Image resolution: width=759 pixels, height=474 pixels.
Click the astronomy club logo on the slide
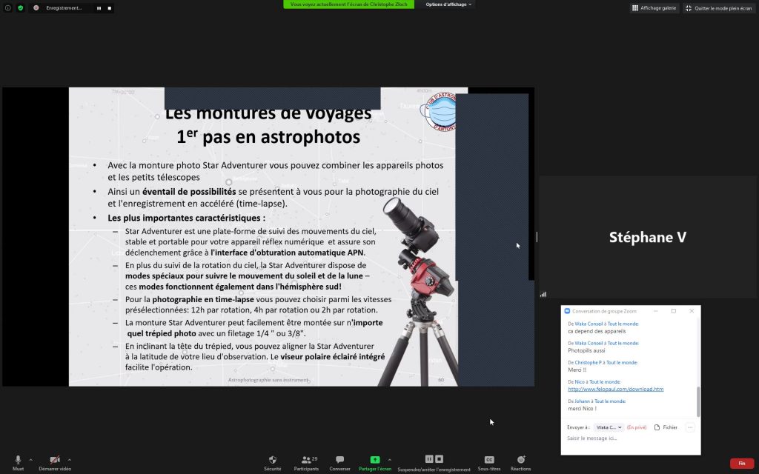(439, 112)
